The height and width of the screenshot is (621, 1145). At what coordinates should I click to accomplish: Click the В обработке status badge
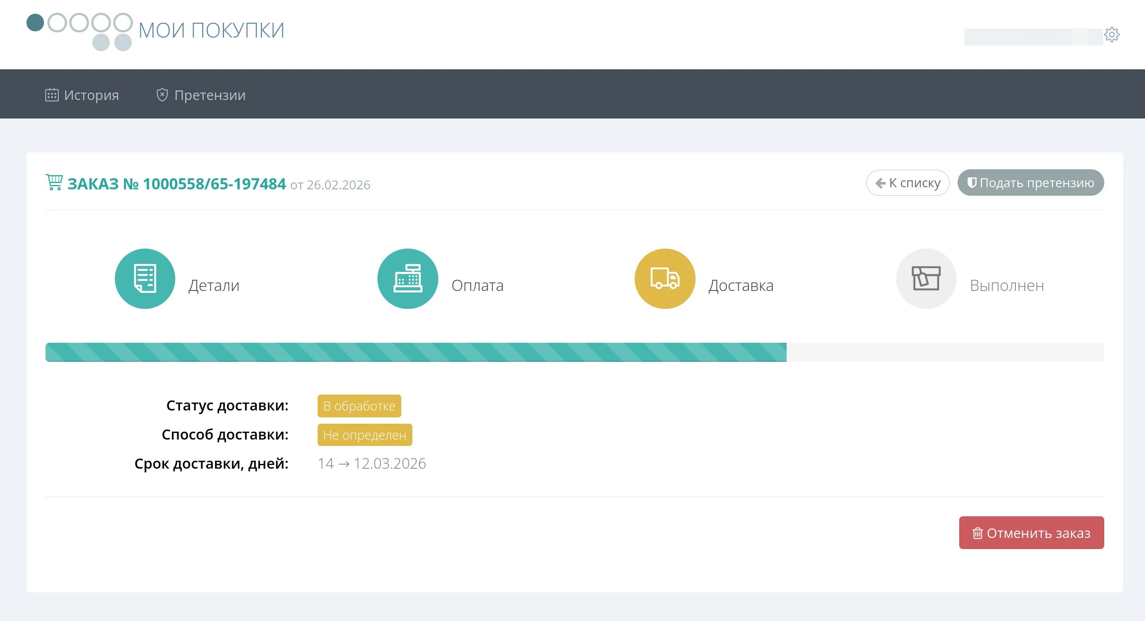(359, 406)
